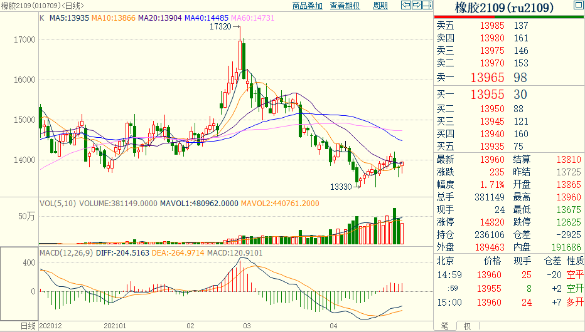Click the 涨停 value 14820
The image size is (585, 332).
(492, 222)
